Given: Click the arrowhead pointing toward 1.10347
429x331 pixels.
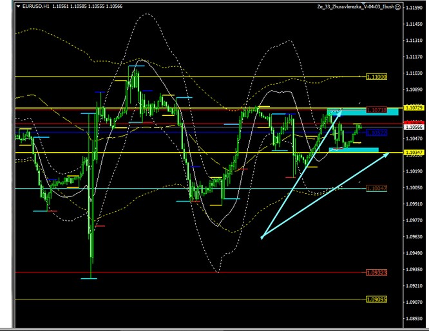Looking at the screenshot, I should 388,155.
